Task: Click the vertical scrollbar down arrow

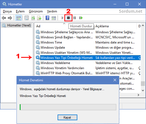Action: pyautogui.click(x=143, y=90)
